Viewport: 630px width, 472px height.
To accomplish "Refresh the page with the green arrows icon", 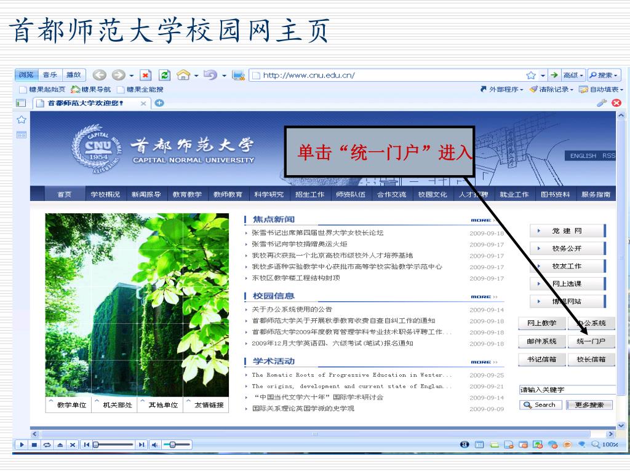I will point(164,75).
